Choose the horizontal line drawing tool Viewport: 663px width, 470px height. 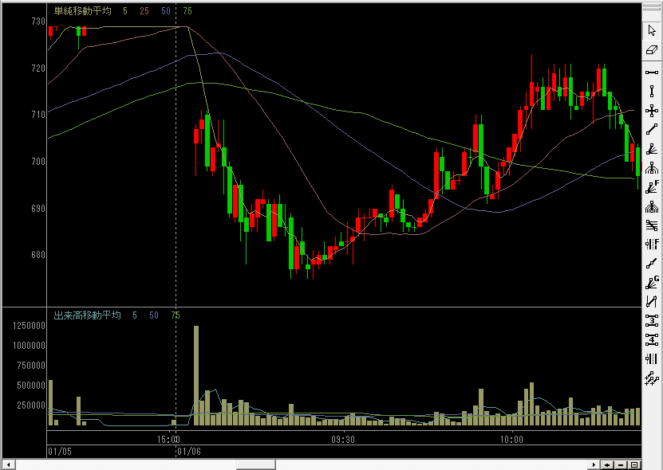point(652,72)
